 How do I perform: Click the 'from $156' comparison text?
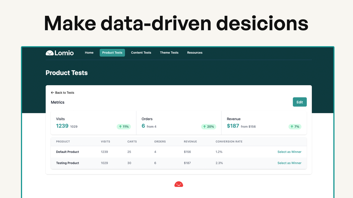248,127
